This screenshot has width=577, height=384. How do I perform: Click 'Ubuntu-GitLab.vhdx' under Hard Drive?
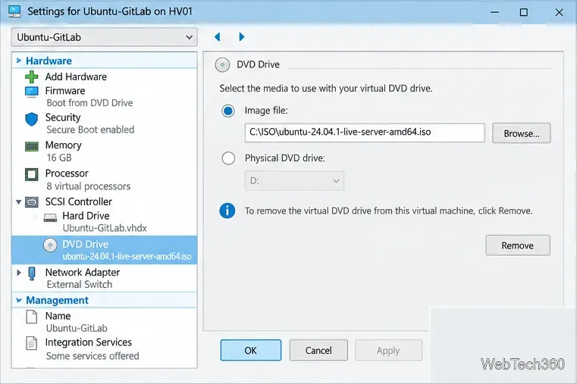[105, 228]
